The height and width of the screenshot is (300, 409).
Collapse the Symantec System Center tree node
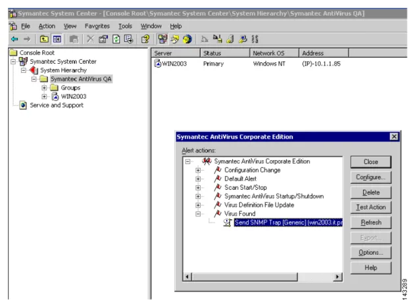[13, 62]
